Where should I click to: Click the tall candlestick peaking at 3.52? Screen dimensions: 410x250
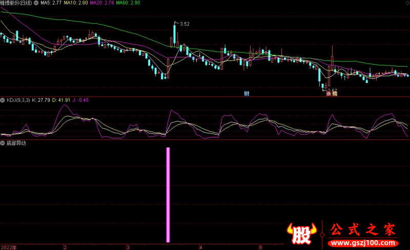(174, 35)
